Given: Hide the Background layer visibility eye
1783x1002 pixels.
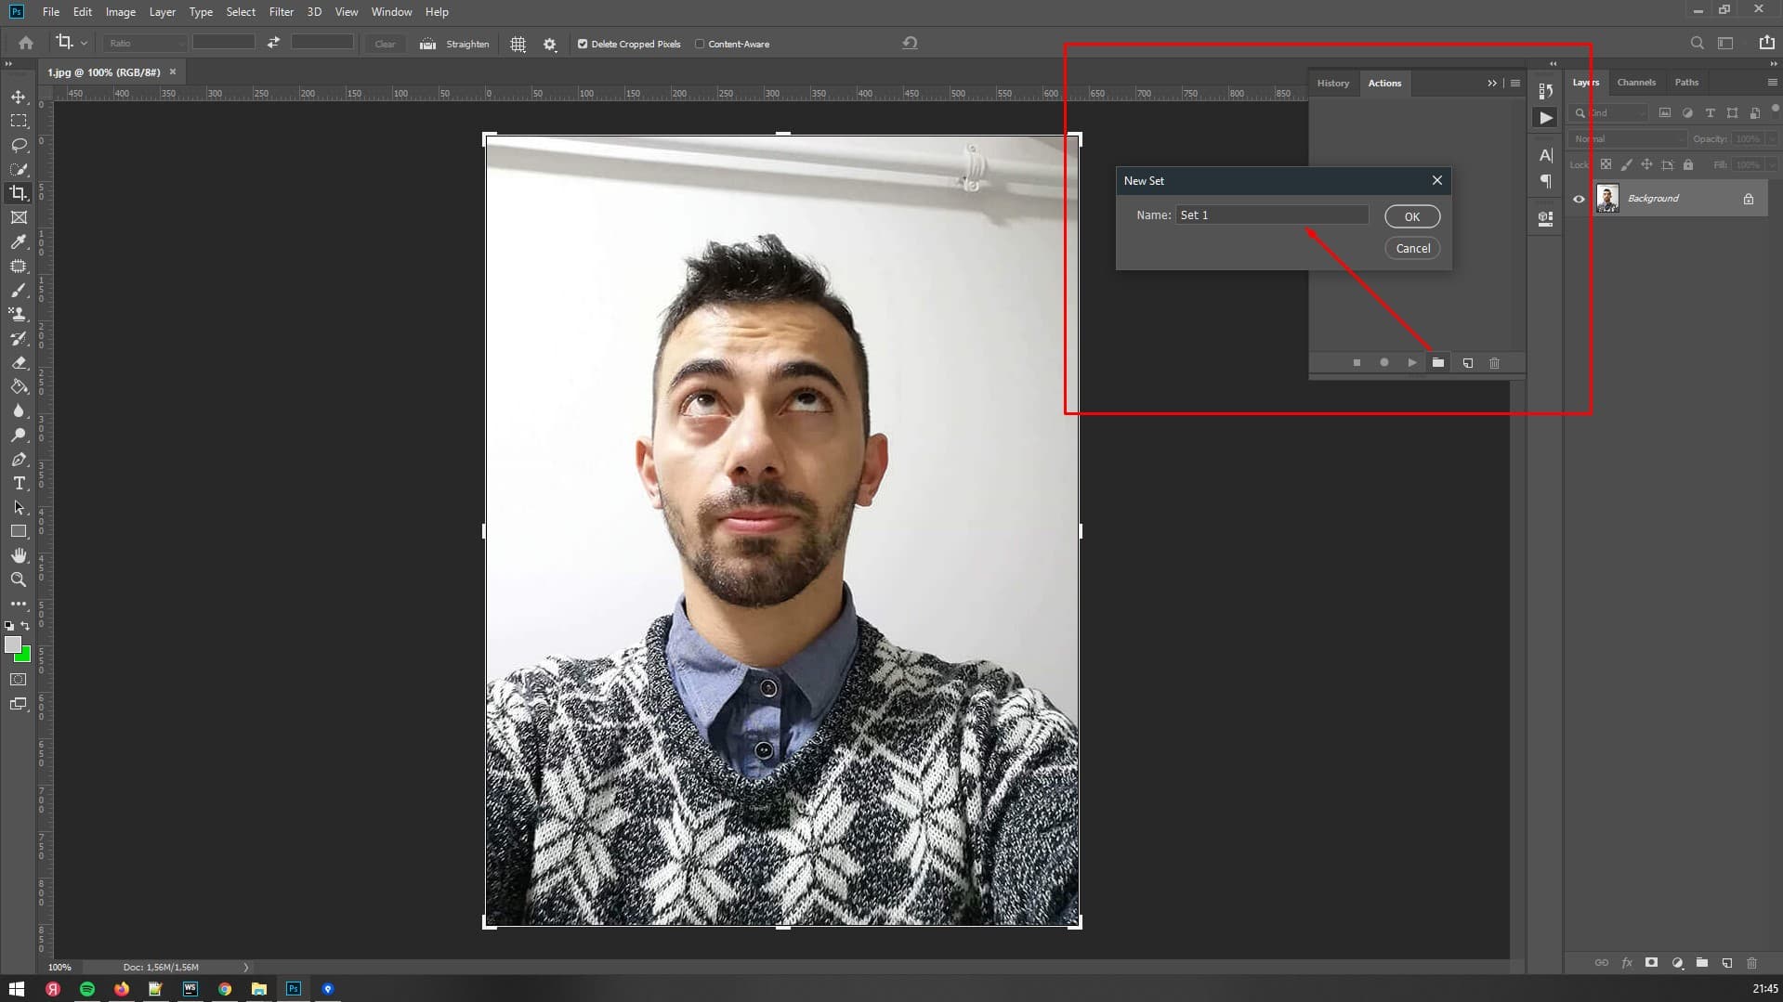Looking at the screenshot, I should pos(1579,199).
